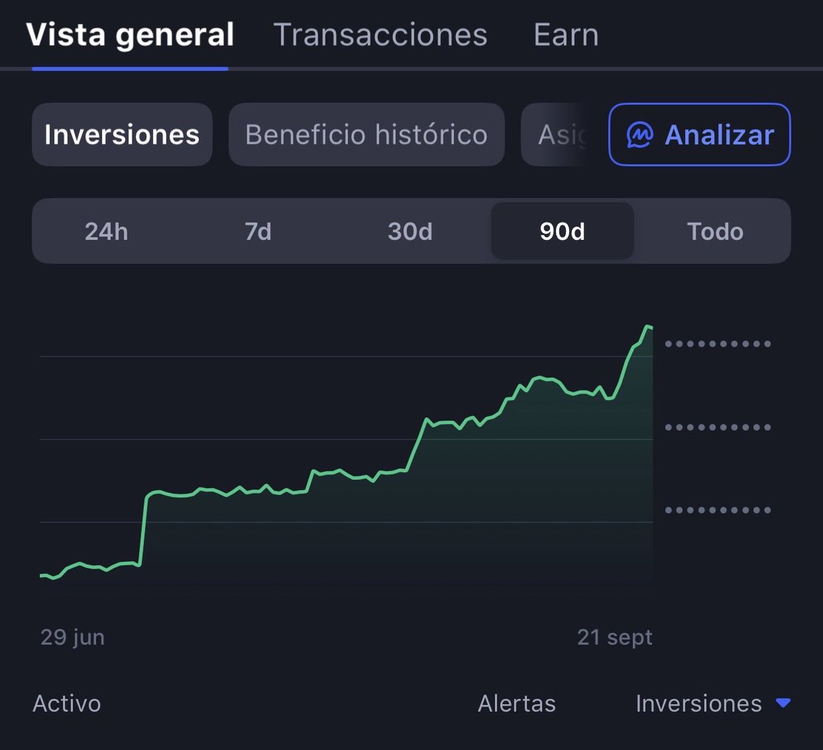
Task: Open the Inversiones column dropdown
Action: (713, 703)
